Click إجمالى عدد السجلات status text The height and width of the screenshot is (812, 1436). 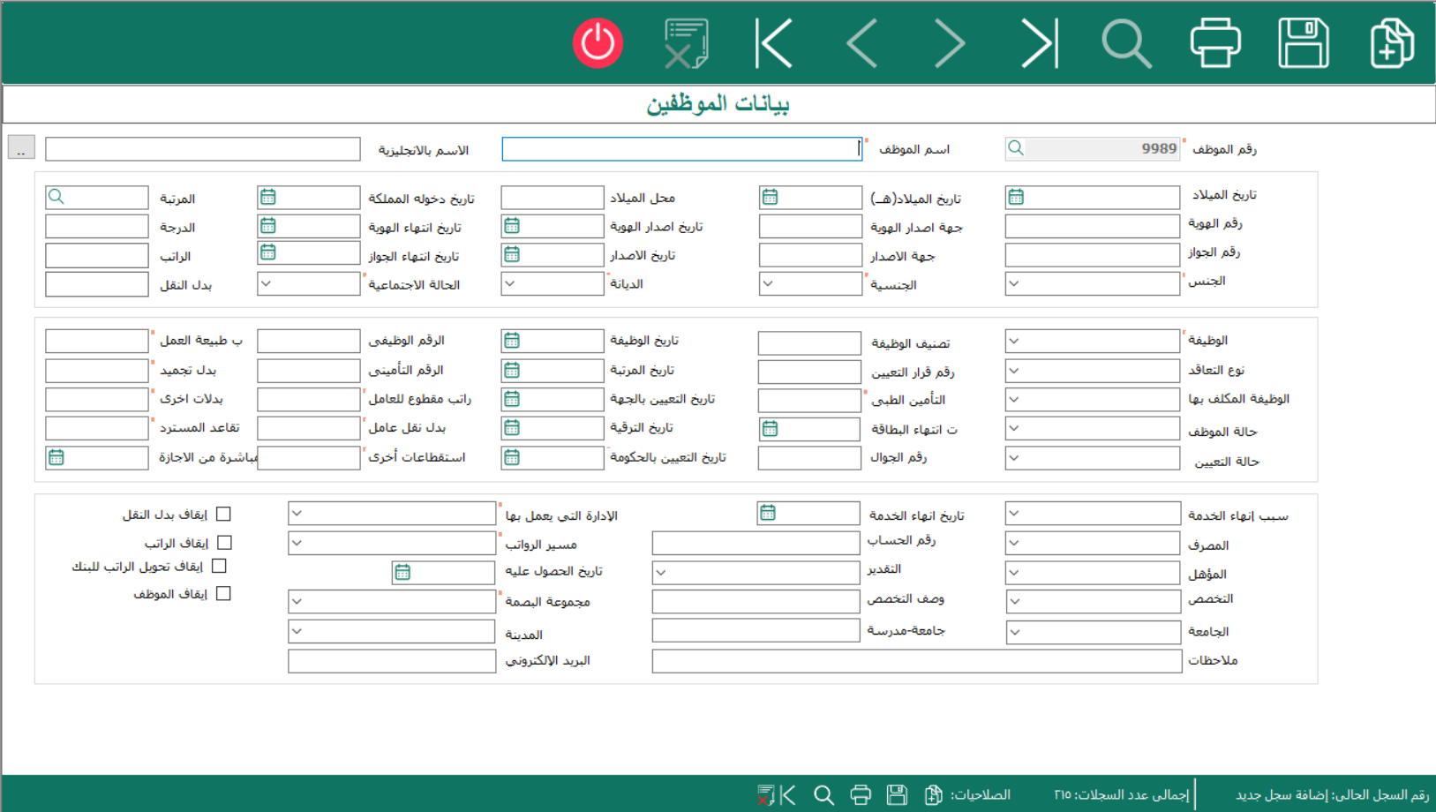1122,795
